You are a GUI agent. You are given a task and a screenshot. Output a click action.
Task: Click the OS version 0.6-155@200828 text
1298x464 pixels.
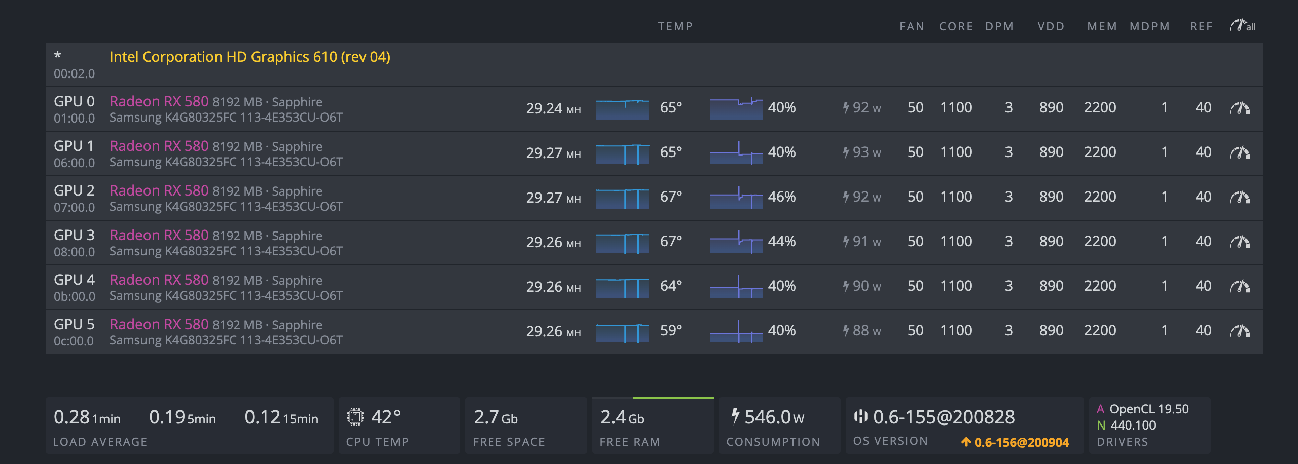tap(944, 417)
